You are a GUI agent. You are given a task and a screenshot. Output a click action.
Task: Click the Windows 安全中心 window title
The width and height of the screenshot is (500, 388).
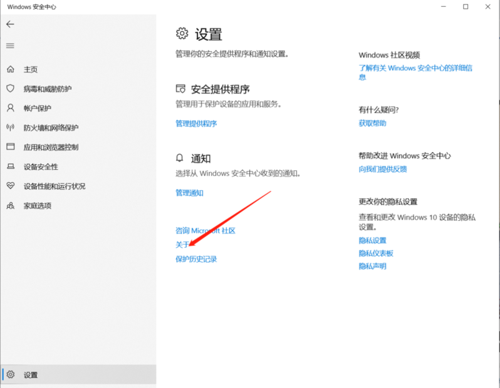tap(31, 7)
